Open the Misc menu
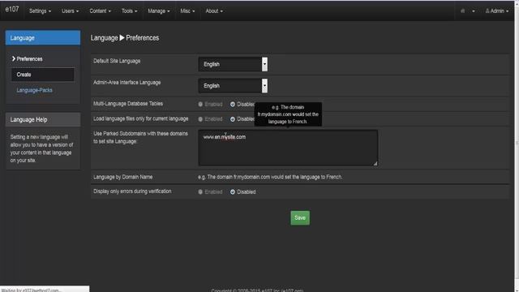519x292 pixels. point(187,11)
